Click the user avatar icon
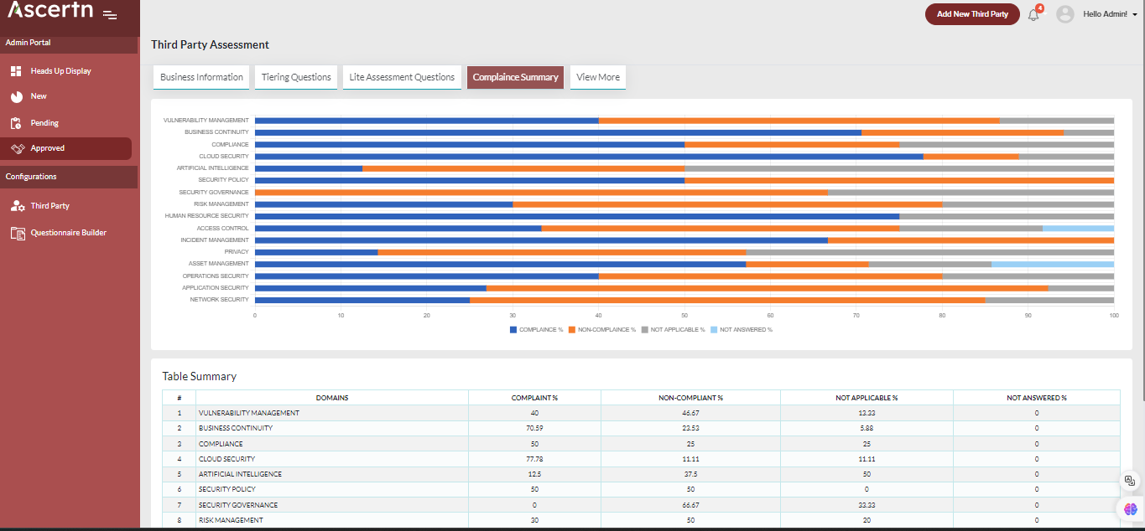The width and height of the screenshot is (1145, 531). tap(1065, 14)
